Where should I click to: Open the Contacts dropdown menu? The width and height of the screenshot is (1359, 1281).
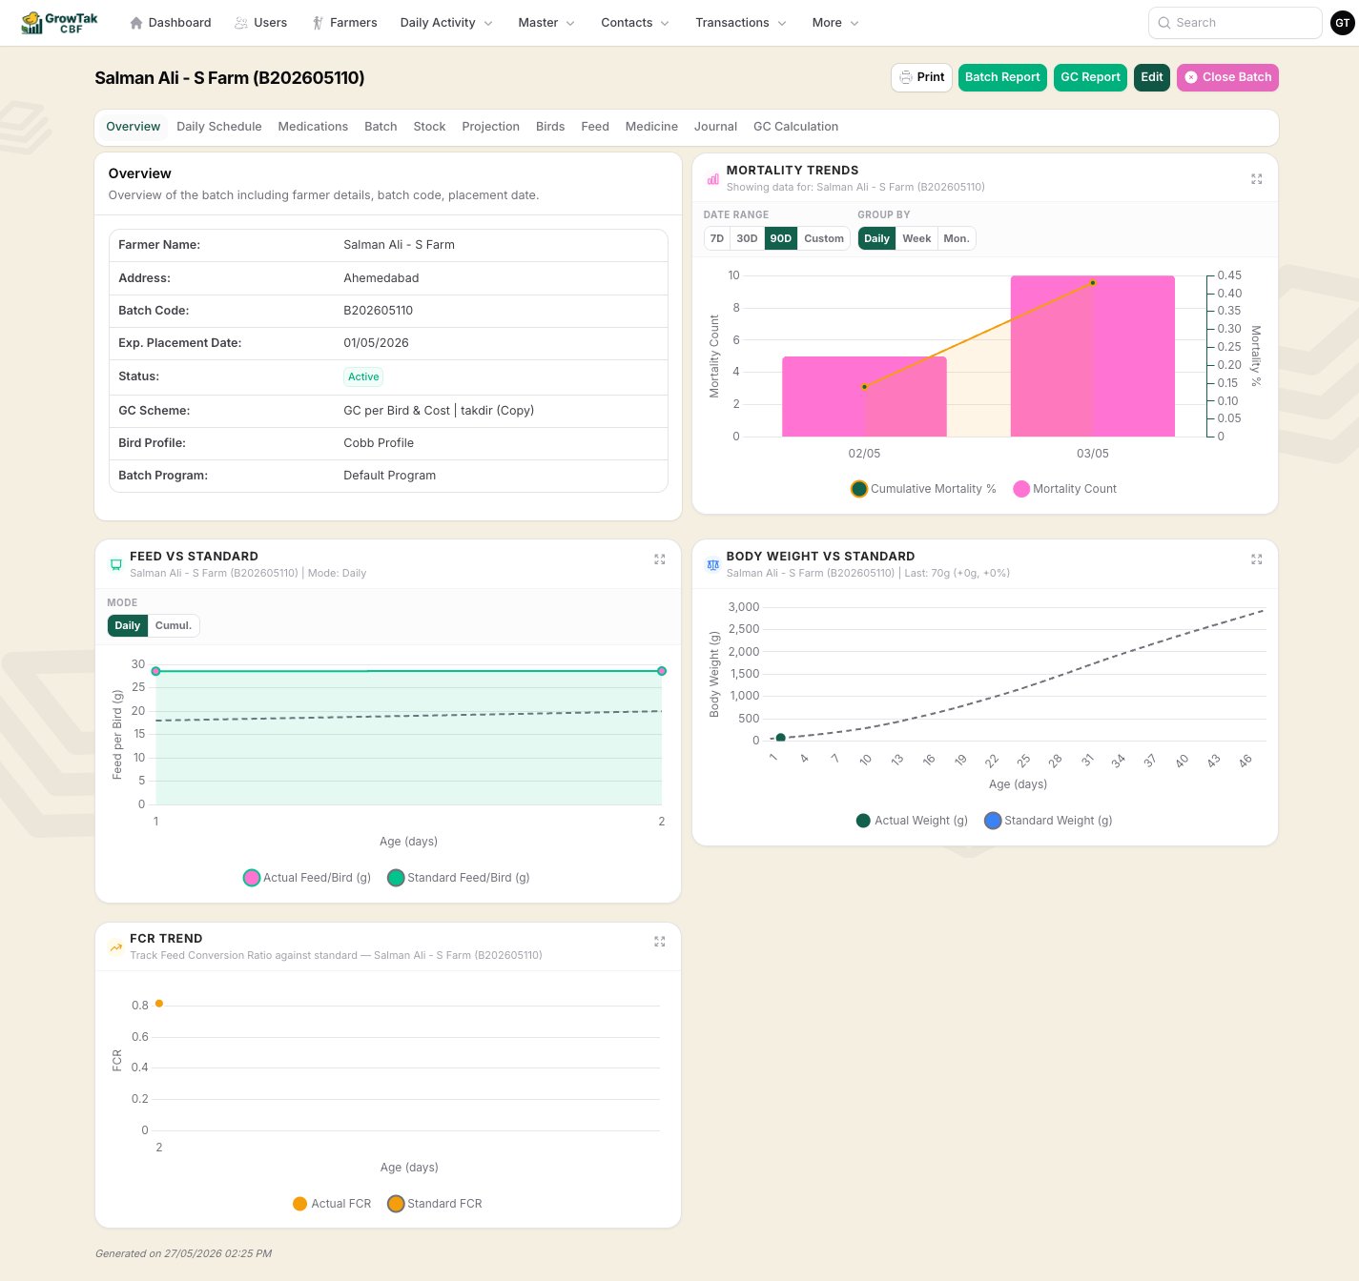[x=635, y=23]
